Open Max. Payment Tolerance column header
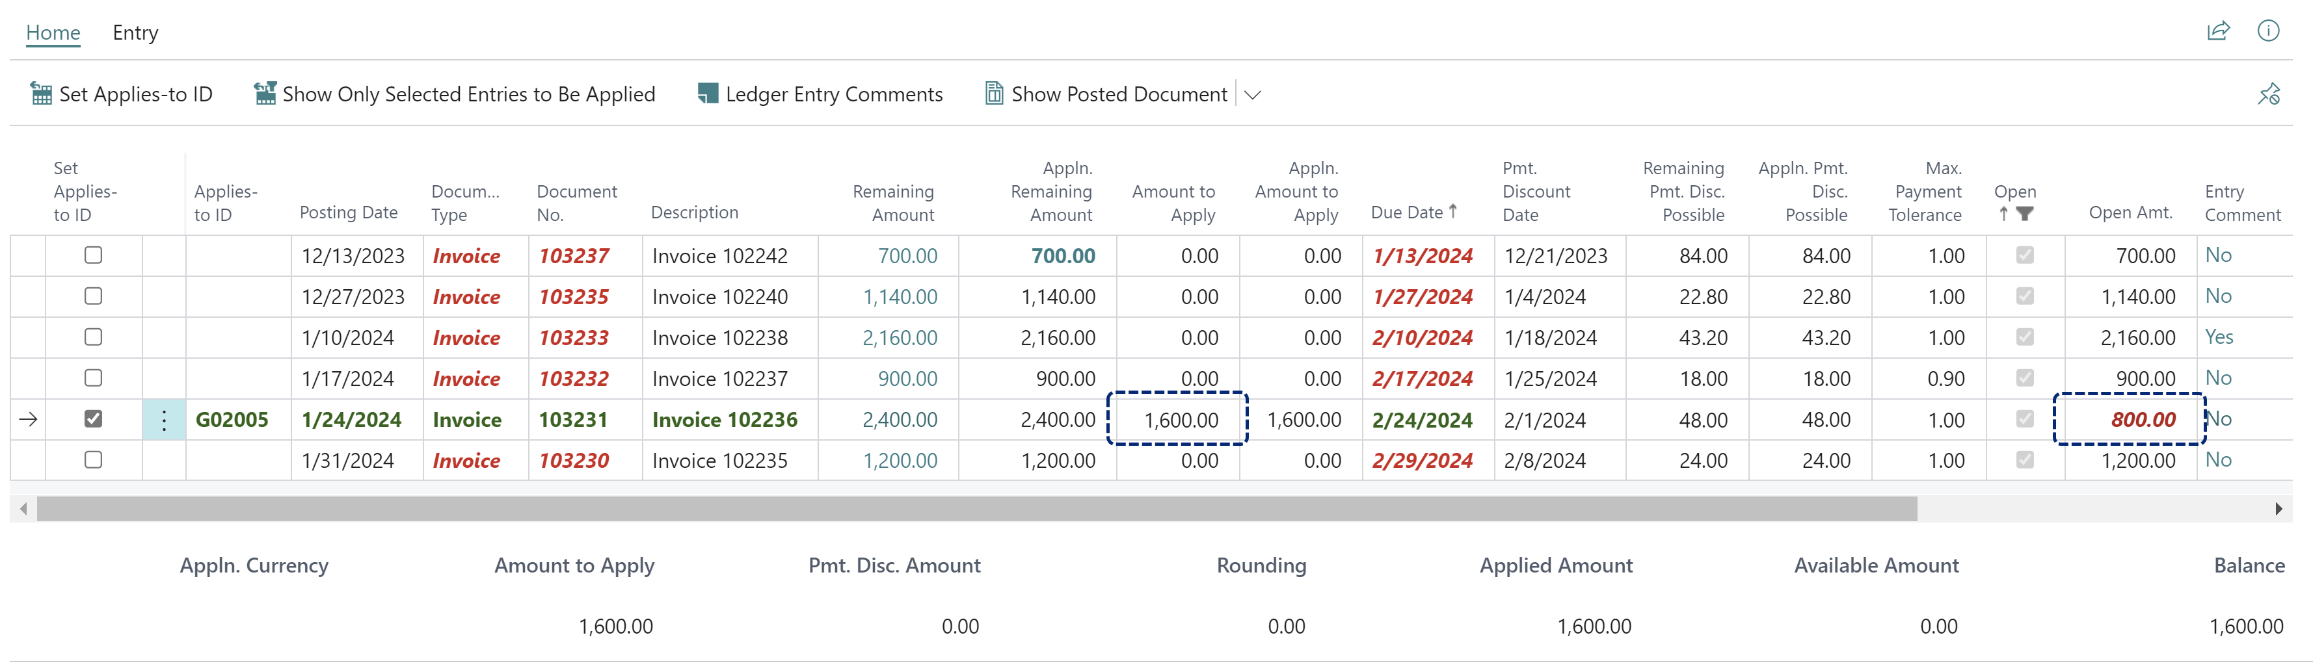Viewport: 2313px width, 670px height. click(1925, 191)
